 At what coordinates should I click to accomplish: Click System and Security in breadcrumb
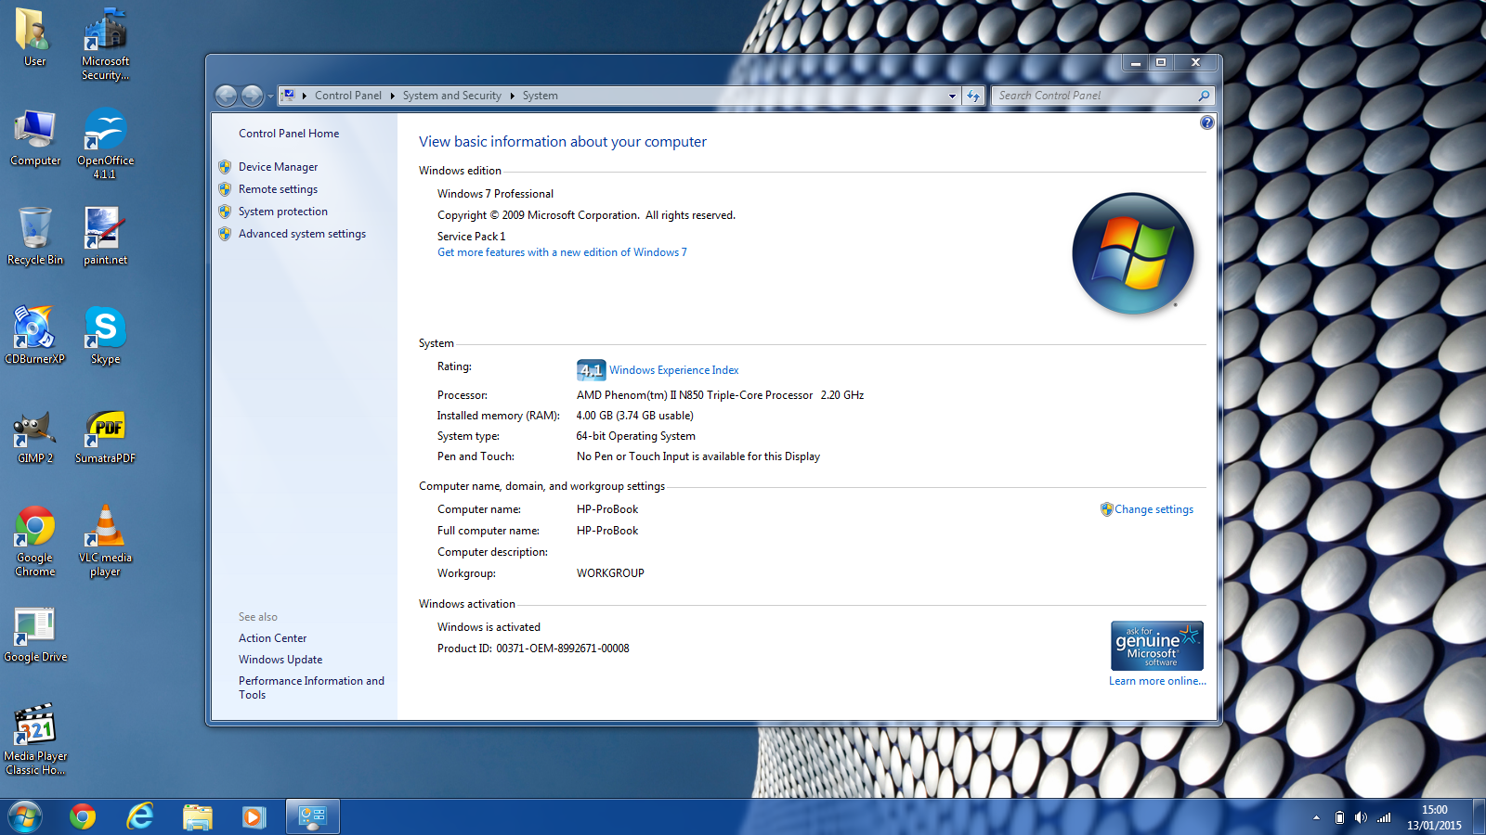(x=452, y=96)
